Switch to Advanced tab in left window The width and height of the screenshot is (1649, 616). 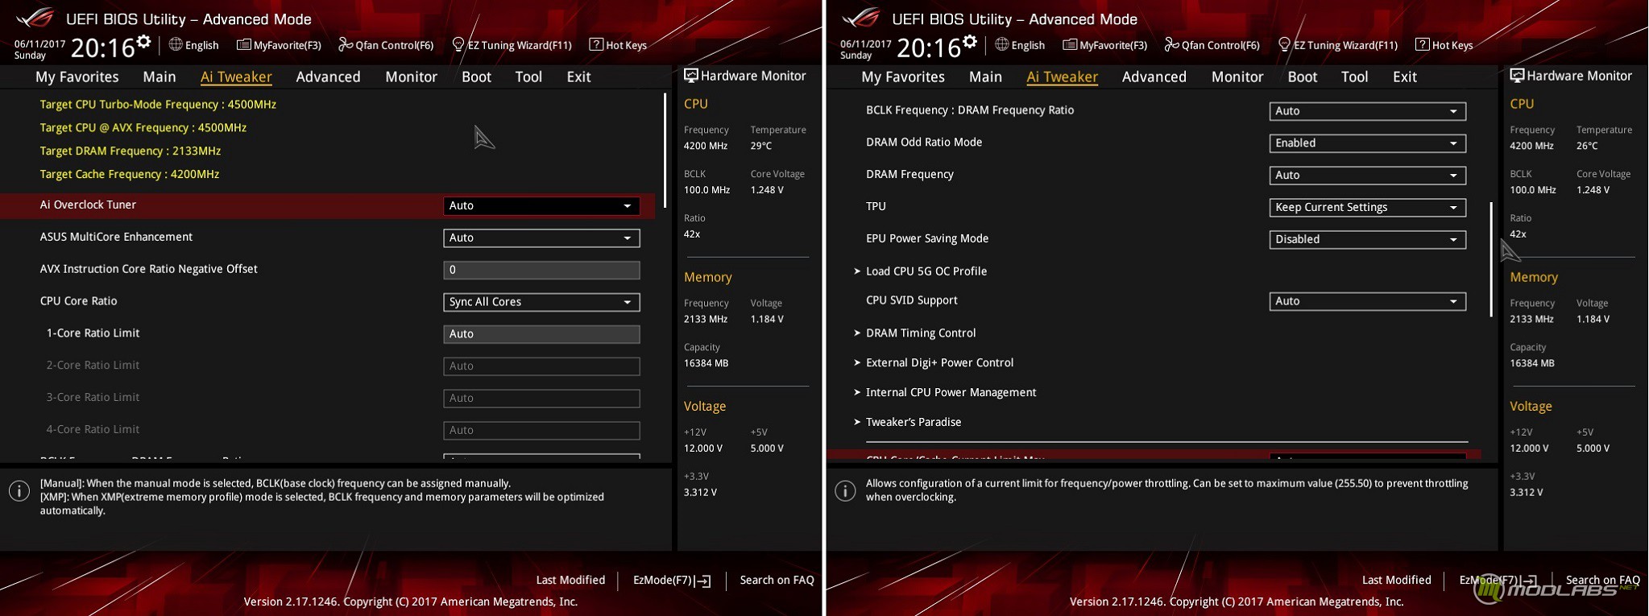[328, 76]
